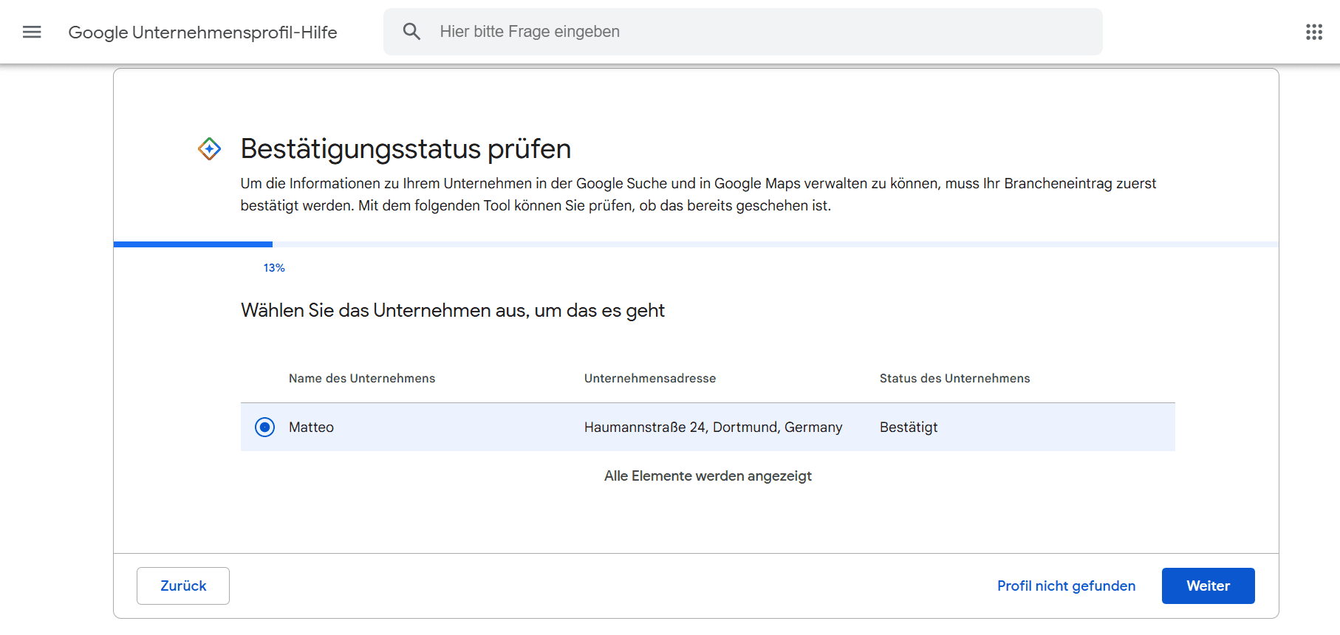This screenshot has width=1340, height=635.
Task: Click the diamond icon beside Bestätigungsstatus prüfen
Action: tap(210, 148)
